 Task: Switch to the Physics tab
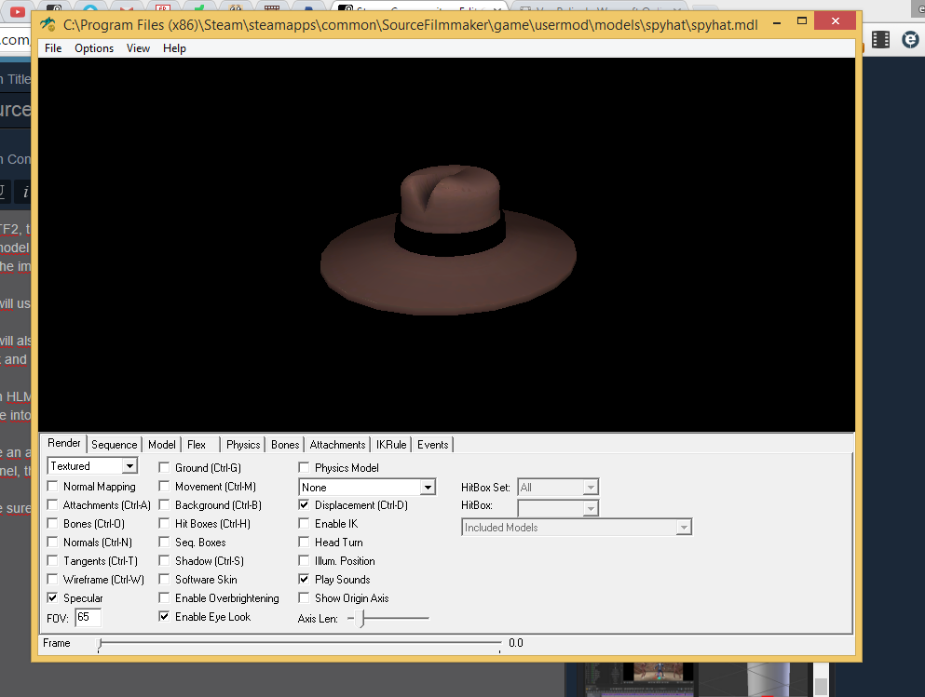tap(243, 445)
